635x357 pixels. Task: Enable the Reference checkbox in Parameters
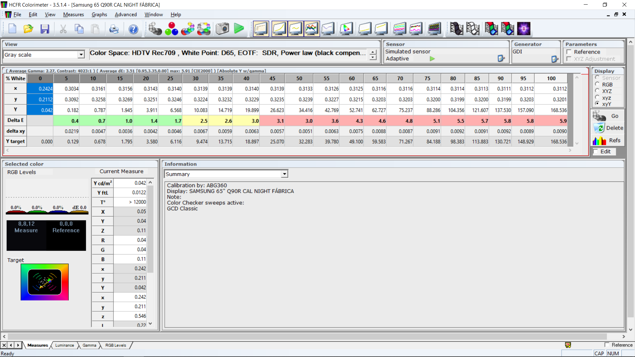click(569, 52)
